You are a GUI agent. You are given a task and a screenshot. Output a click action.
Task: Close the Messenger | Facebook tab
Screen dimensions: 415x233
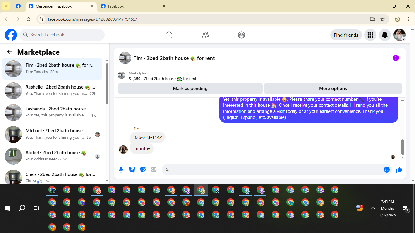point(92,6)
